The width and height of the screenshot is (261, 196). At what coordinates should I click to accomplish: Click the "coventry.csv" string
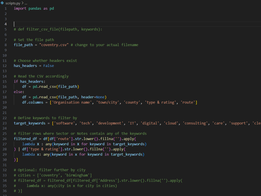(x=54, y=45)
